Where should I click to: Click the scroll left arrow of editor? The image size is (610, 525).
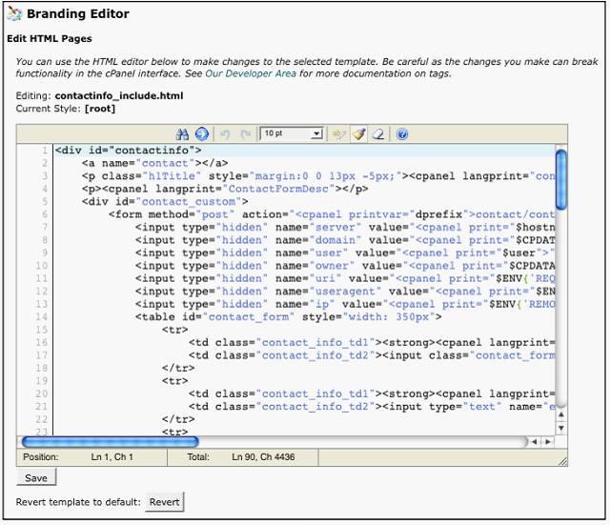point(535,442)
